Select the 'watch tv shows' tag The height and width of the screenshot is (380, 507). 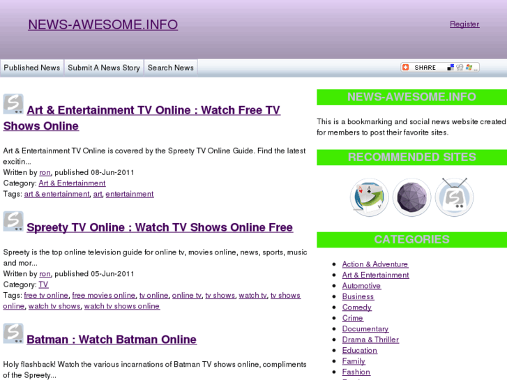[x=54, y=306]
